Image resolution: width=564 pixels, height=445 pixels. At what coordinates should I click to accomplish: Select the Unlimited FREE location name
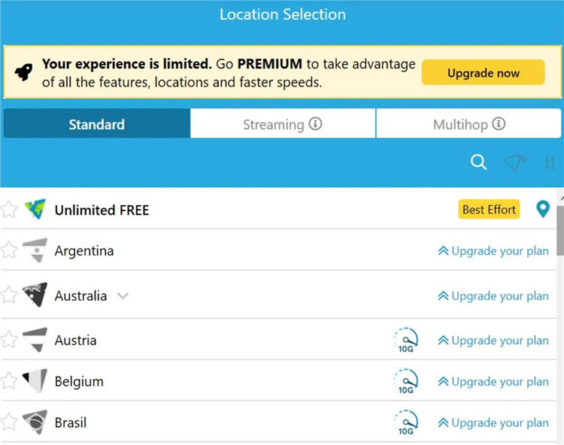(102, 210)
